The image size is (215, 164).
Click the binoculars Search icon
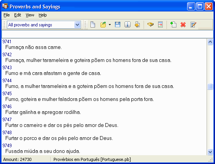pos(150,25)
